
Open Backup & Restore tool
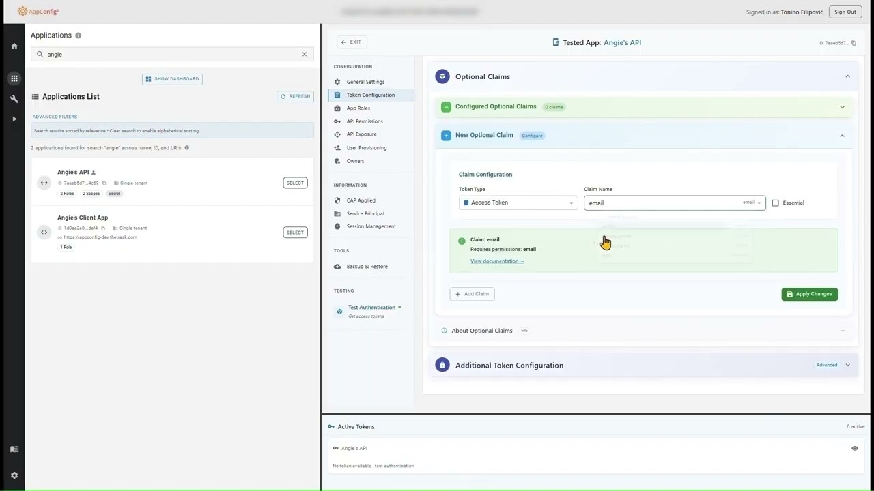click(x=367, y=267)
